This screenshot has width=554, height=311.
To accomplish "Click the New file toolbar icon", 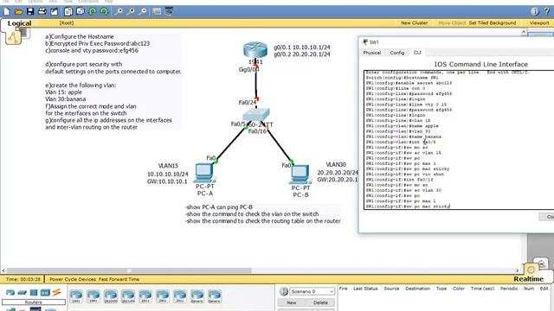I will (7, 11).
